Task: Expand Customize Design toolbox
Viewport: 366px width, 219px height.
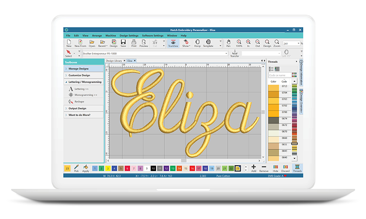Action: (84, 75)
